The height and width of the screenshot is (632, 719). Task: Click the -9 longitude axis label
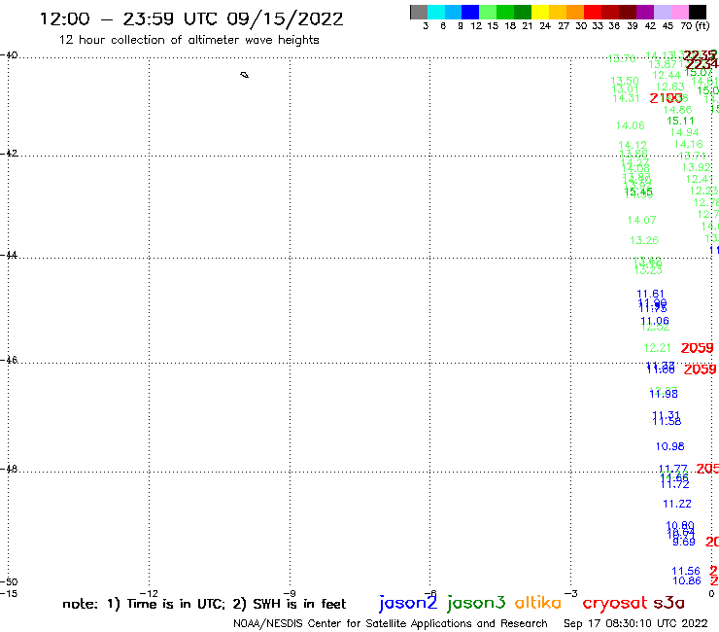290,593
